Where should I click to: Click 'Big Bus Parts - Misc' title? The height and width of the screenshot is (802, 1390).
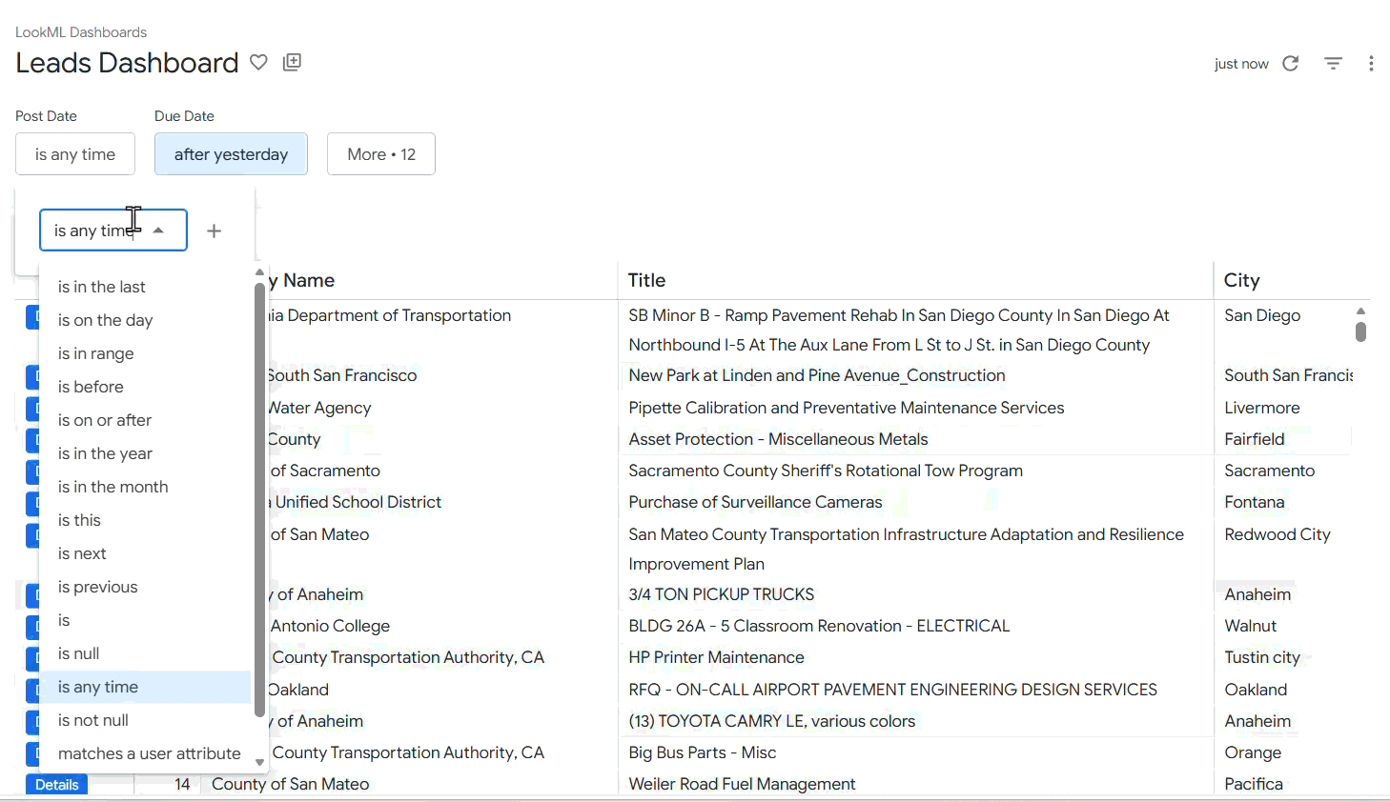702,752
